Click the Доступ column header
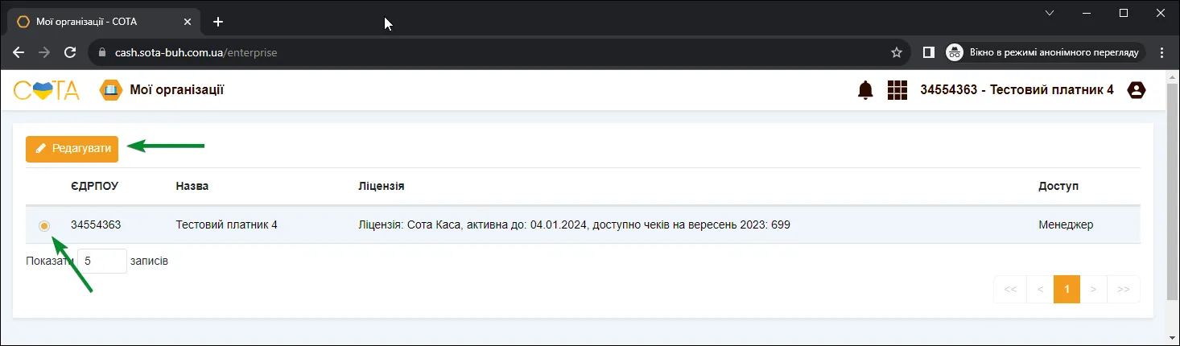Screen dimensions: 1180x346 [1058, 186]
